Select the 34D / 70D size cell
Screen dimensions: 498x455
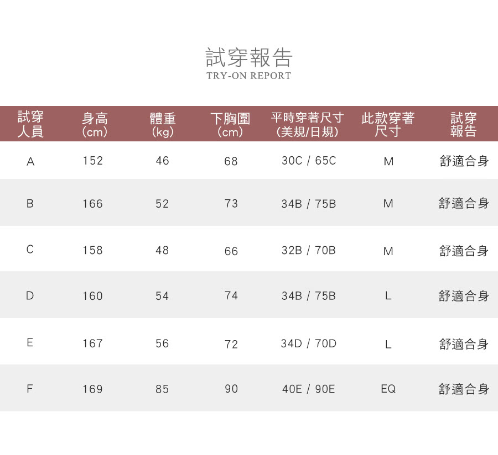[308, 343]
